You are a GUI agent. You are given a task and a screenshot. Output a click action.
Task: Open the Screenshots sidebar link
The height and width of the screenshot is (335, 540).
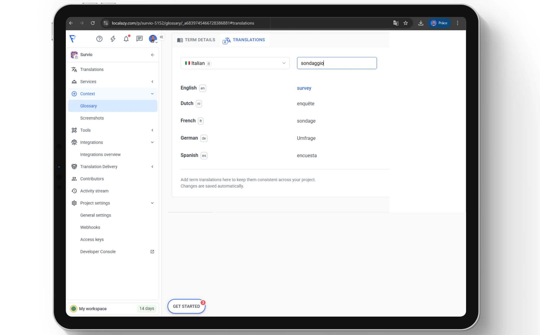[x=92, y=118]
